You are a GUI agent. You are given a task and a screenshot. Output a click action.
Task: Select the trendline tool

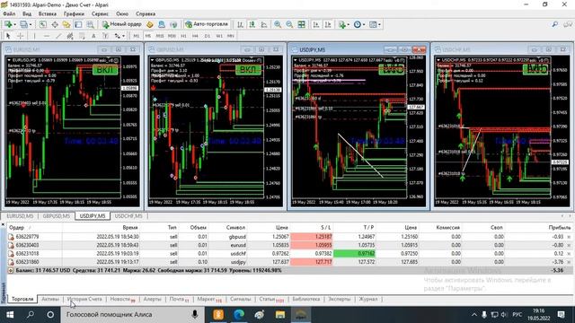[x=58, y=36]
